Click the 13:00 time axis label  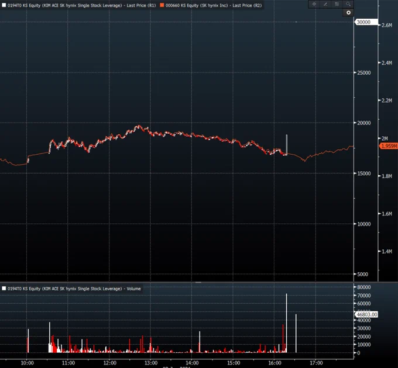(151, 363)
